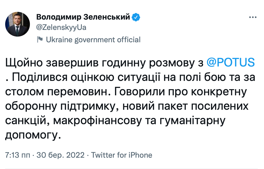Click the blue verified badge

[x=136, y=18]
